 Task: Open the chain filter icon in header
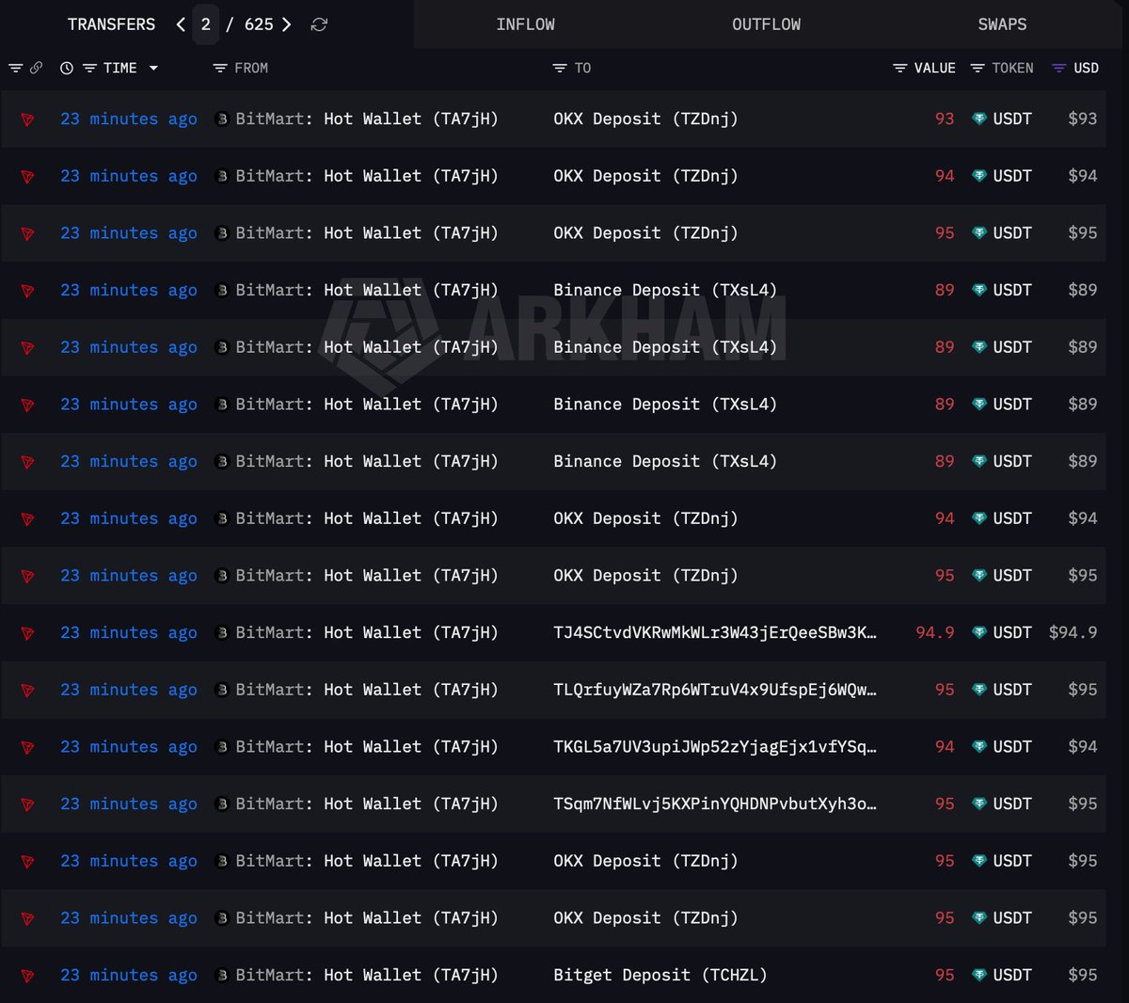tap(15, 68)
